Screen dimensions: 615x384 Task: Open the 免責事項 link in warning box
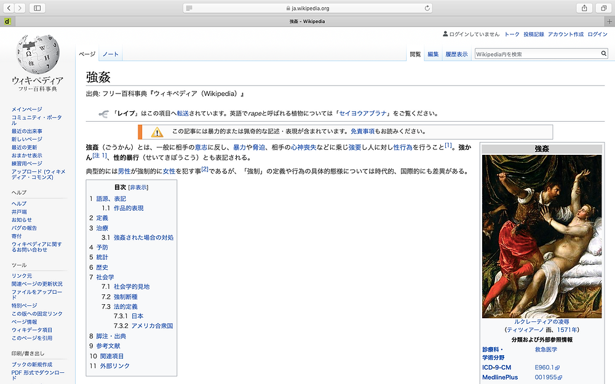(x=362, y=131)
